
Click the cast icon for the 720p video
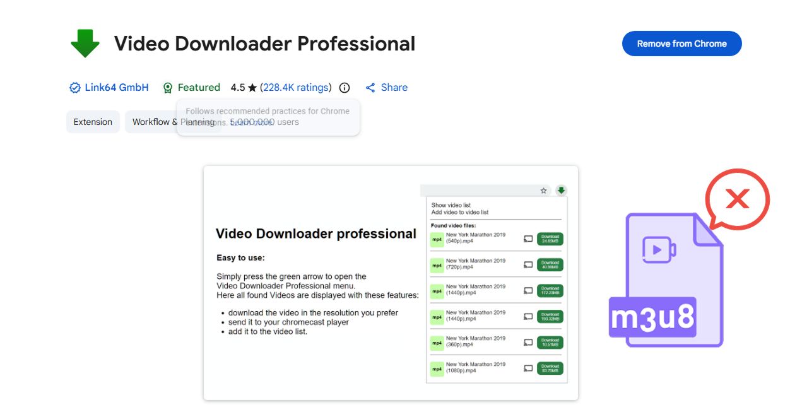click(x=528, y=265)
